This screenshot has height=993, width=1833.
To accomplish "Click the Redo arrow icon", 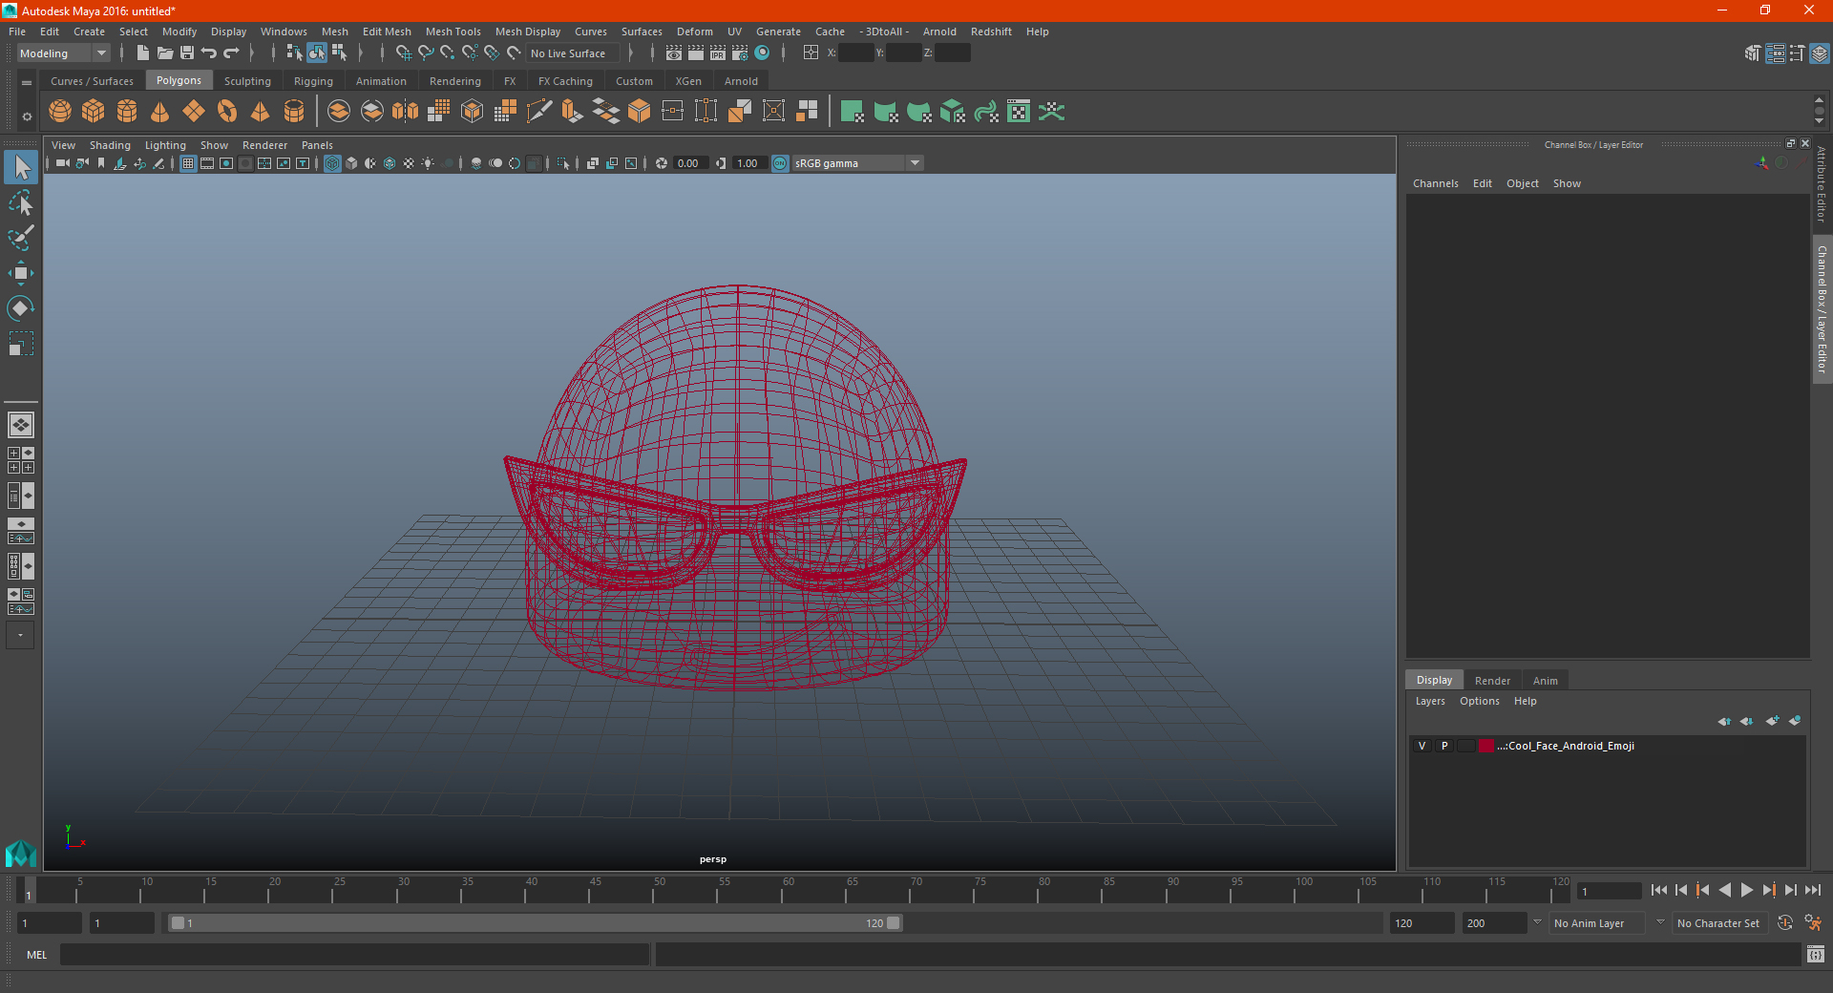I will [231, 53].
